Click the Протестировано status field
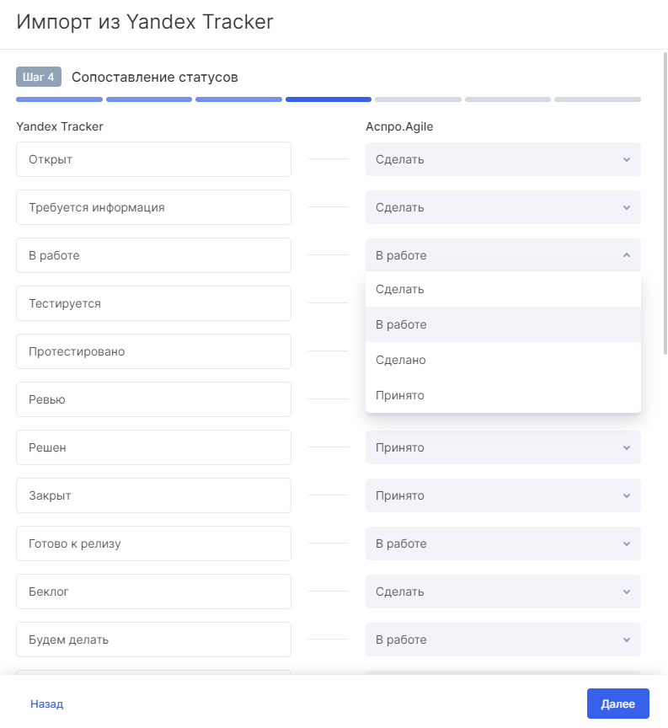 [153, 351]
